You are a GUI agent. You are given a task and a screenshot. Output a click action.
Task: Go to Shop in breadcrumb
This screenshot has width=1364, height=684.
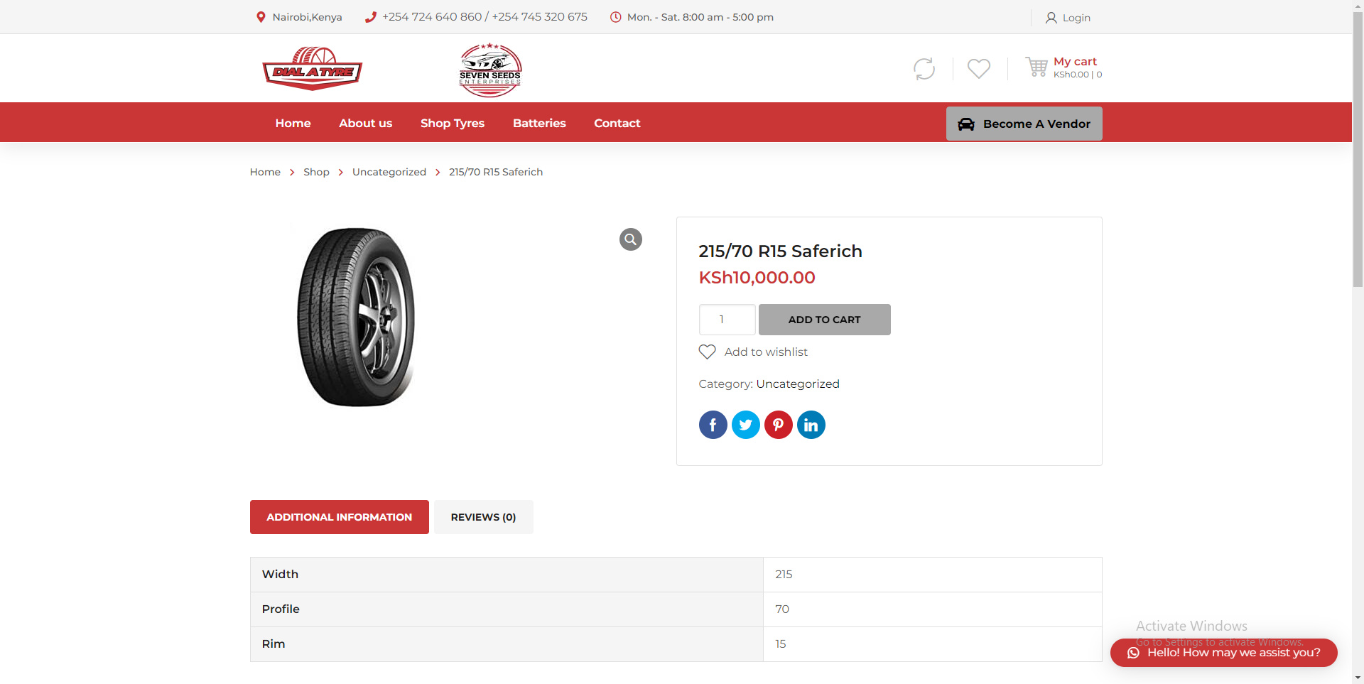coord(316,172)
